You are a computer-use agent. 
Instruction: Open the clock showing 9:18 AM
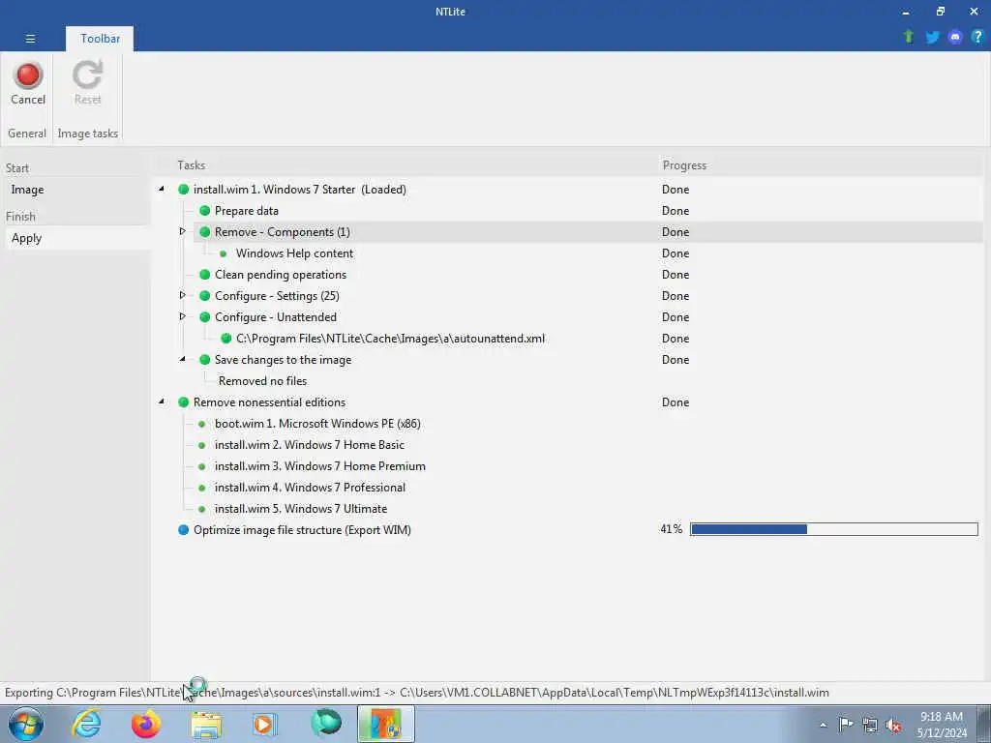coord(942,725)
